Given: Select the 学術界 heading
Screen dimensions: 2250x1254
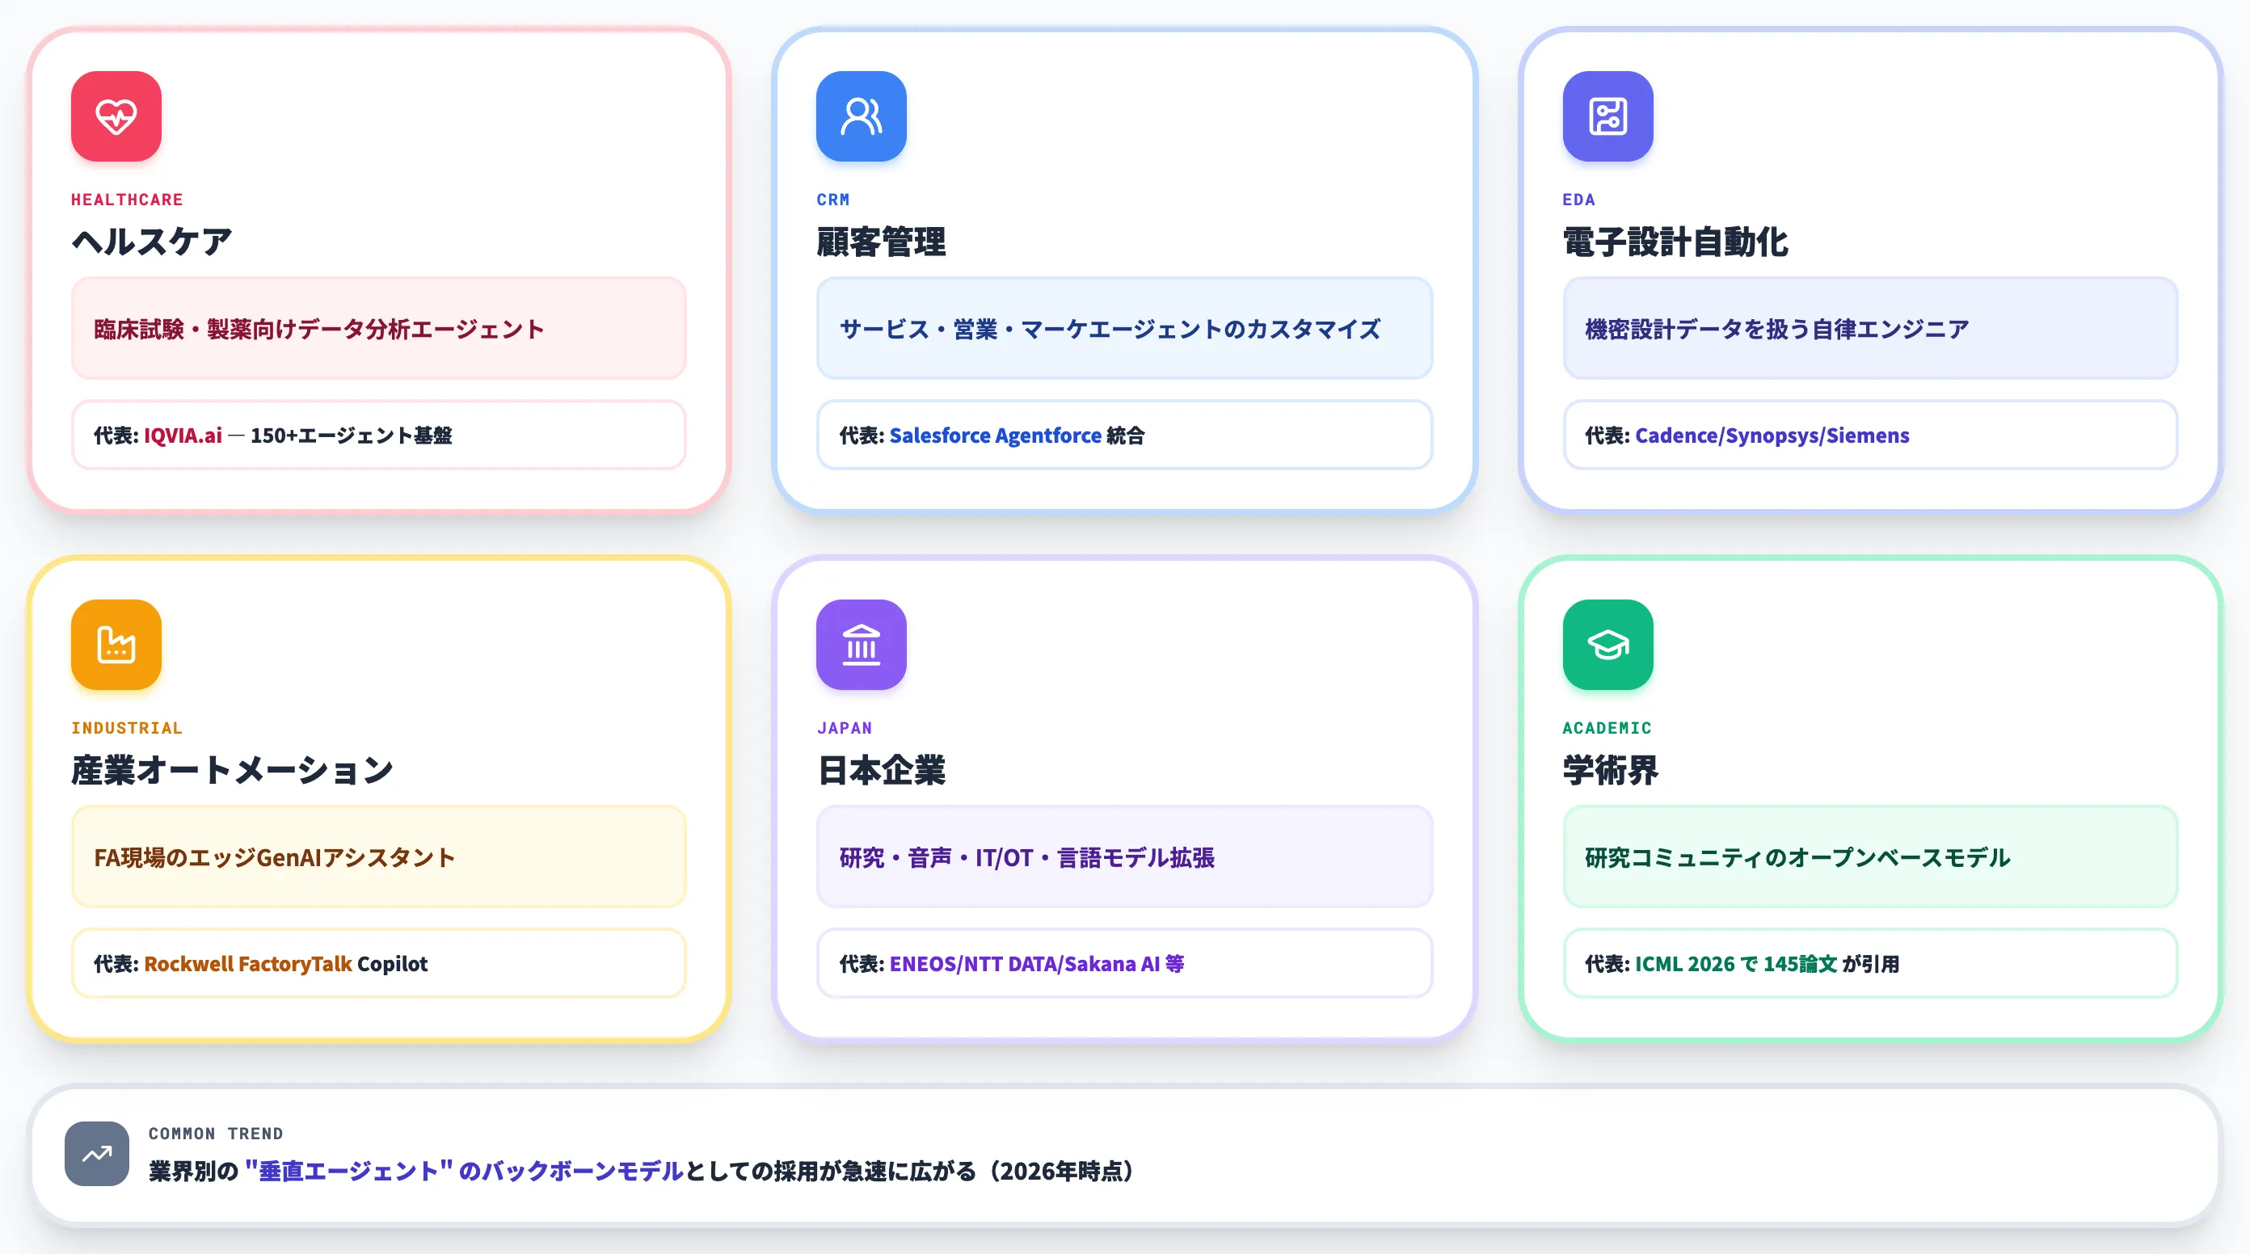Looking at the screenshot, I should click(x=1610, y=770).
